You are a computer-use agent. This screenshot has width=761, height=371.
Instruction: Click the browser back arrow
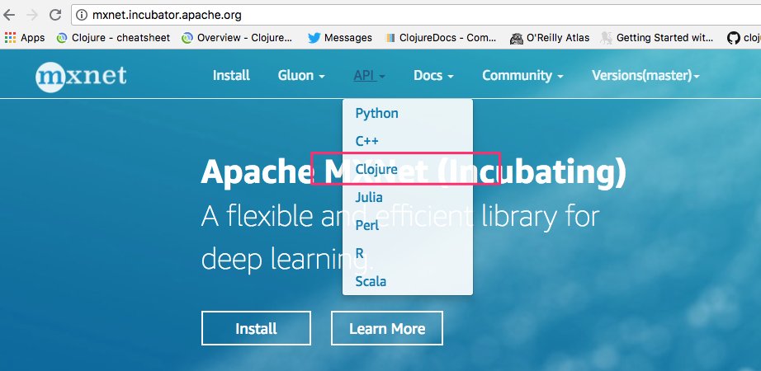[x=9, y=15]
